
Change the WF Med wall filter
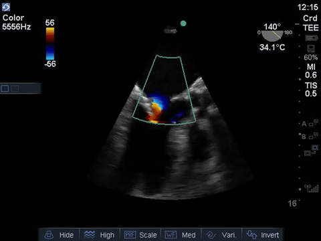181,235
